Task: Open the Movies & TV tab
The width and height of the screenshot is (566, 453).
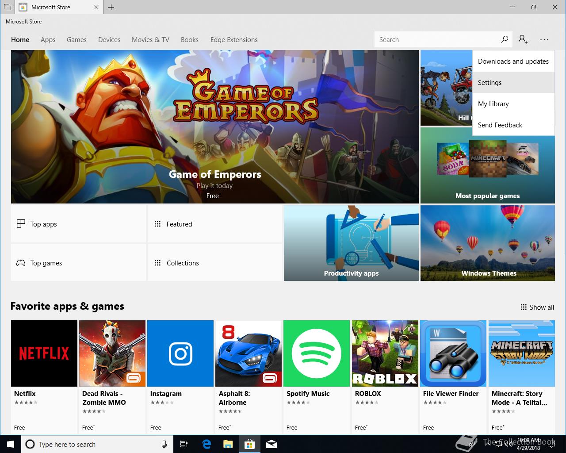Action: pyautogui.click(x=150, y=39)
